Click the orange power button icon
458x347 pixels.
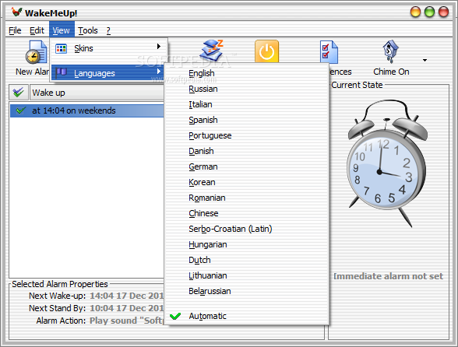pyautogui.click(x=266, y=51)
